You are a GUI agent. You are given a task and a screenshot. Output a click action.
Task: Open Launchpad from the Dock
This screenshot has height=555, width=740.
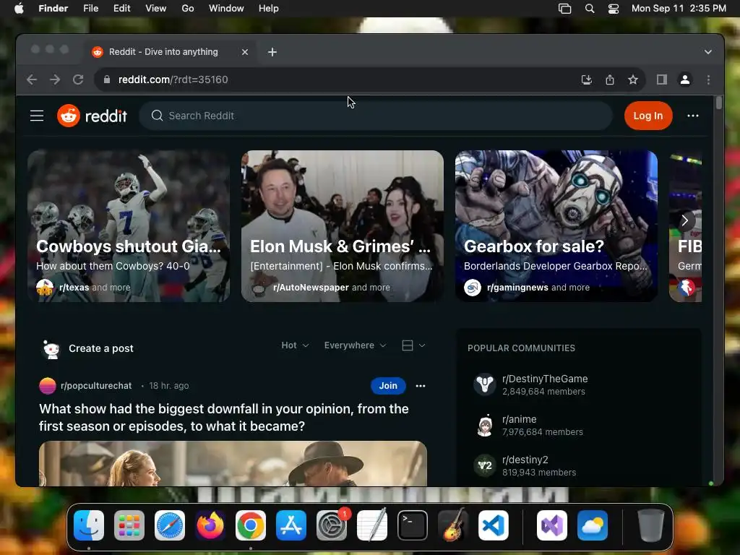(129, 525)
